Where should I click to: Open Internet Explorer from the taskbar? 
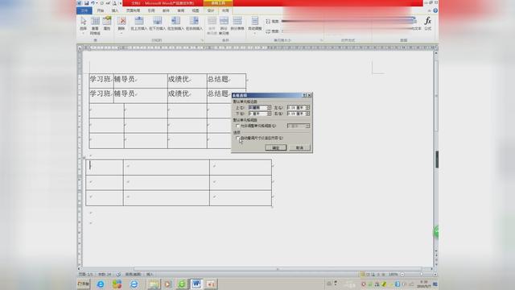click(101, 284)
